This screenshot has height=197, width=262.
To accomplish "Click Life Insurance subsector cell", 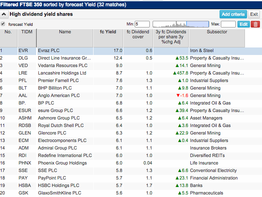I will pyautogui.click(x=204, y=163).
